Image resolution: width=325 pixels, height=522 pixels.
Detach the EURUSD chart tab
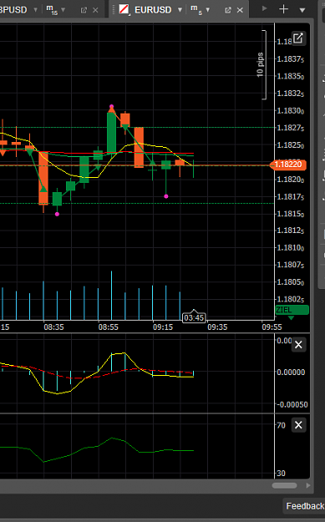(x=228, y=10)
